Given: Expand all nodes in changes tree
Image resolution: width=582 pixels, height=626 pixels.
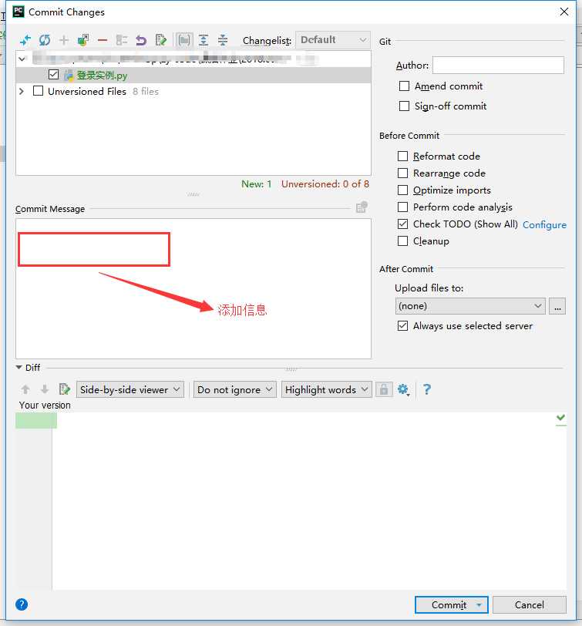Looking at the screenshot, I should click(204, 40).
